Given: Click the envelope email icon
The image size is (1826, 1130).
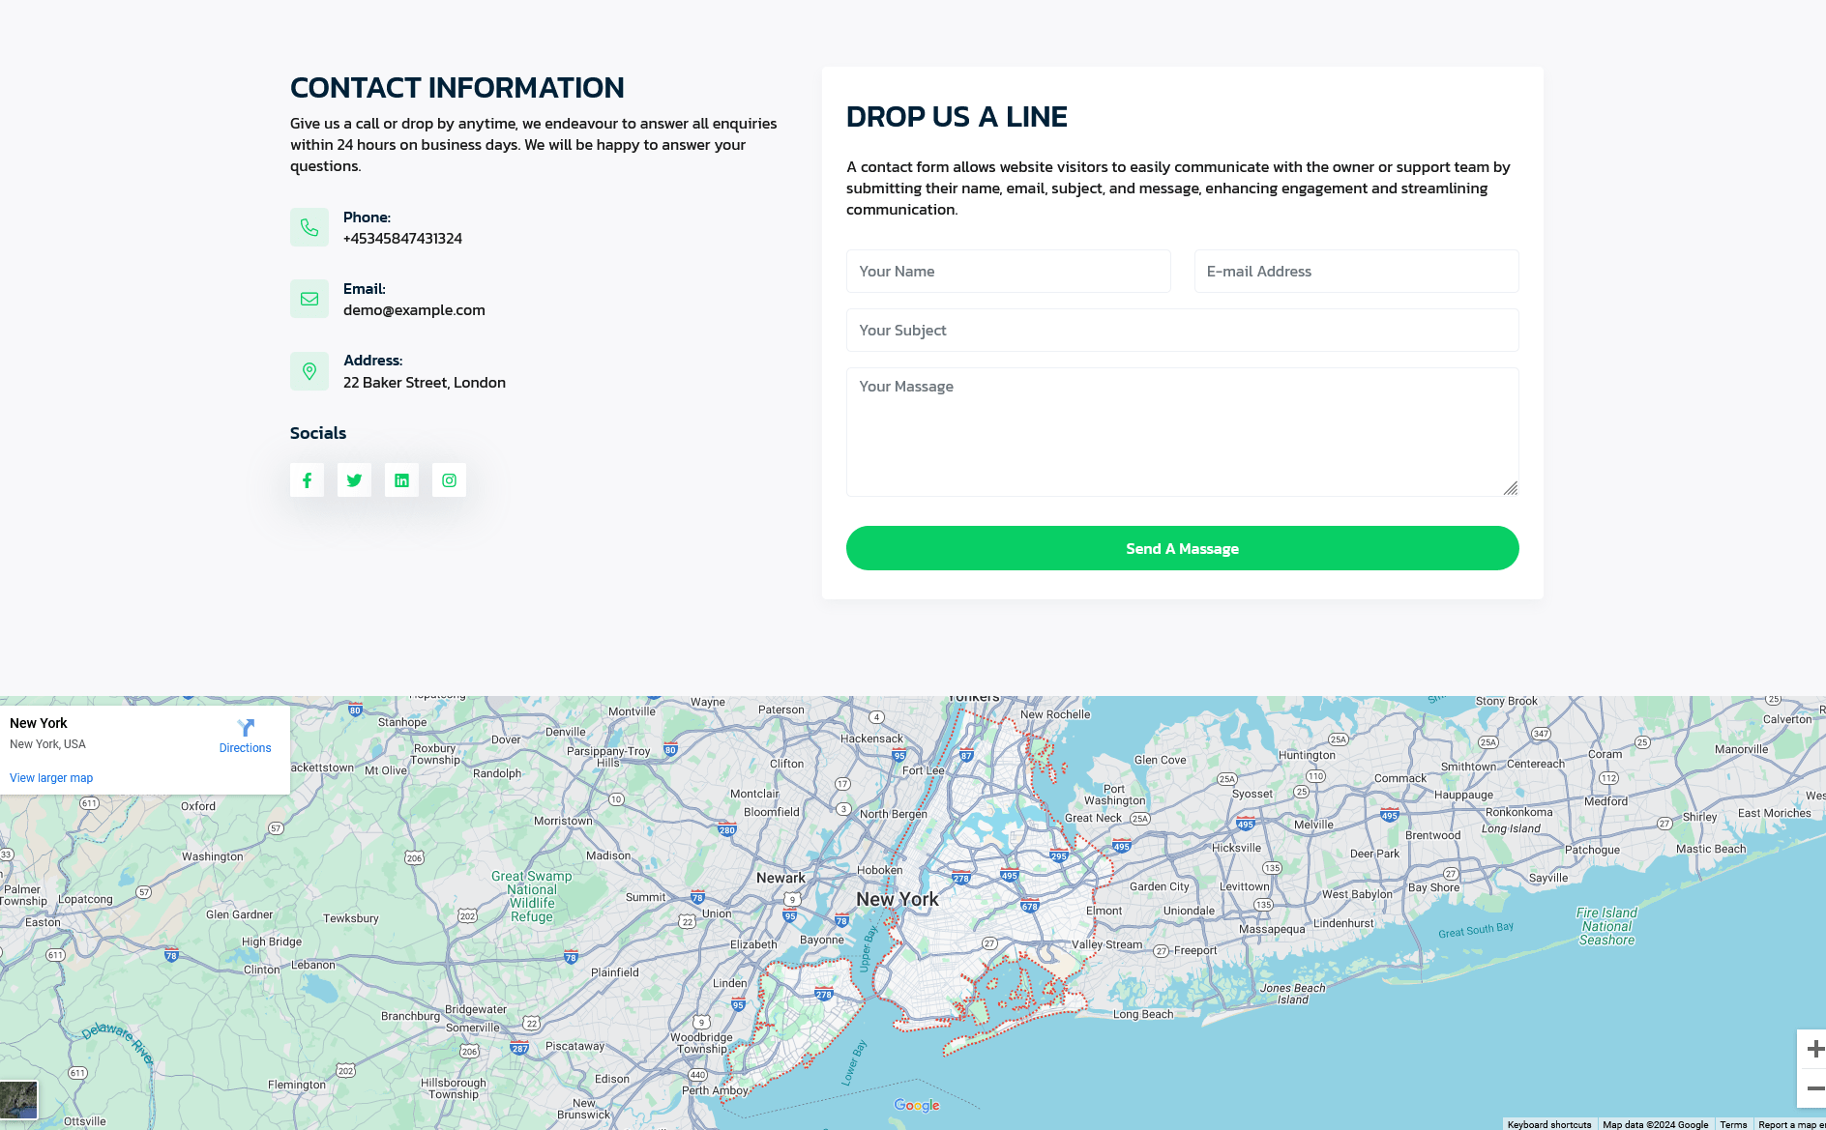Looking at the screenshot, I should click(x=309, y=299).
